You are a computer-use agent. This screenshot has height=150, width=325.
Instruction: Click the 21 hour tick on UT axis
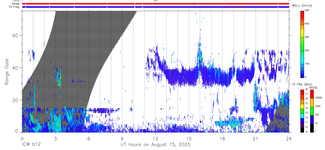pyautogui.click(x=255, y=138)
